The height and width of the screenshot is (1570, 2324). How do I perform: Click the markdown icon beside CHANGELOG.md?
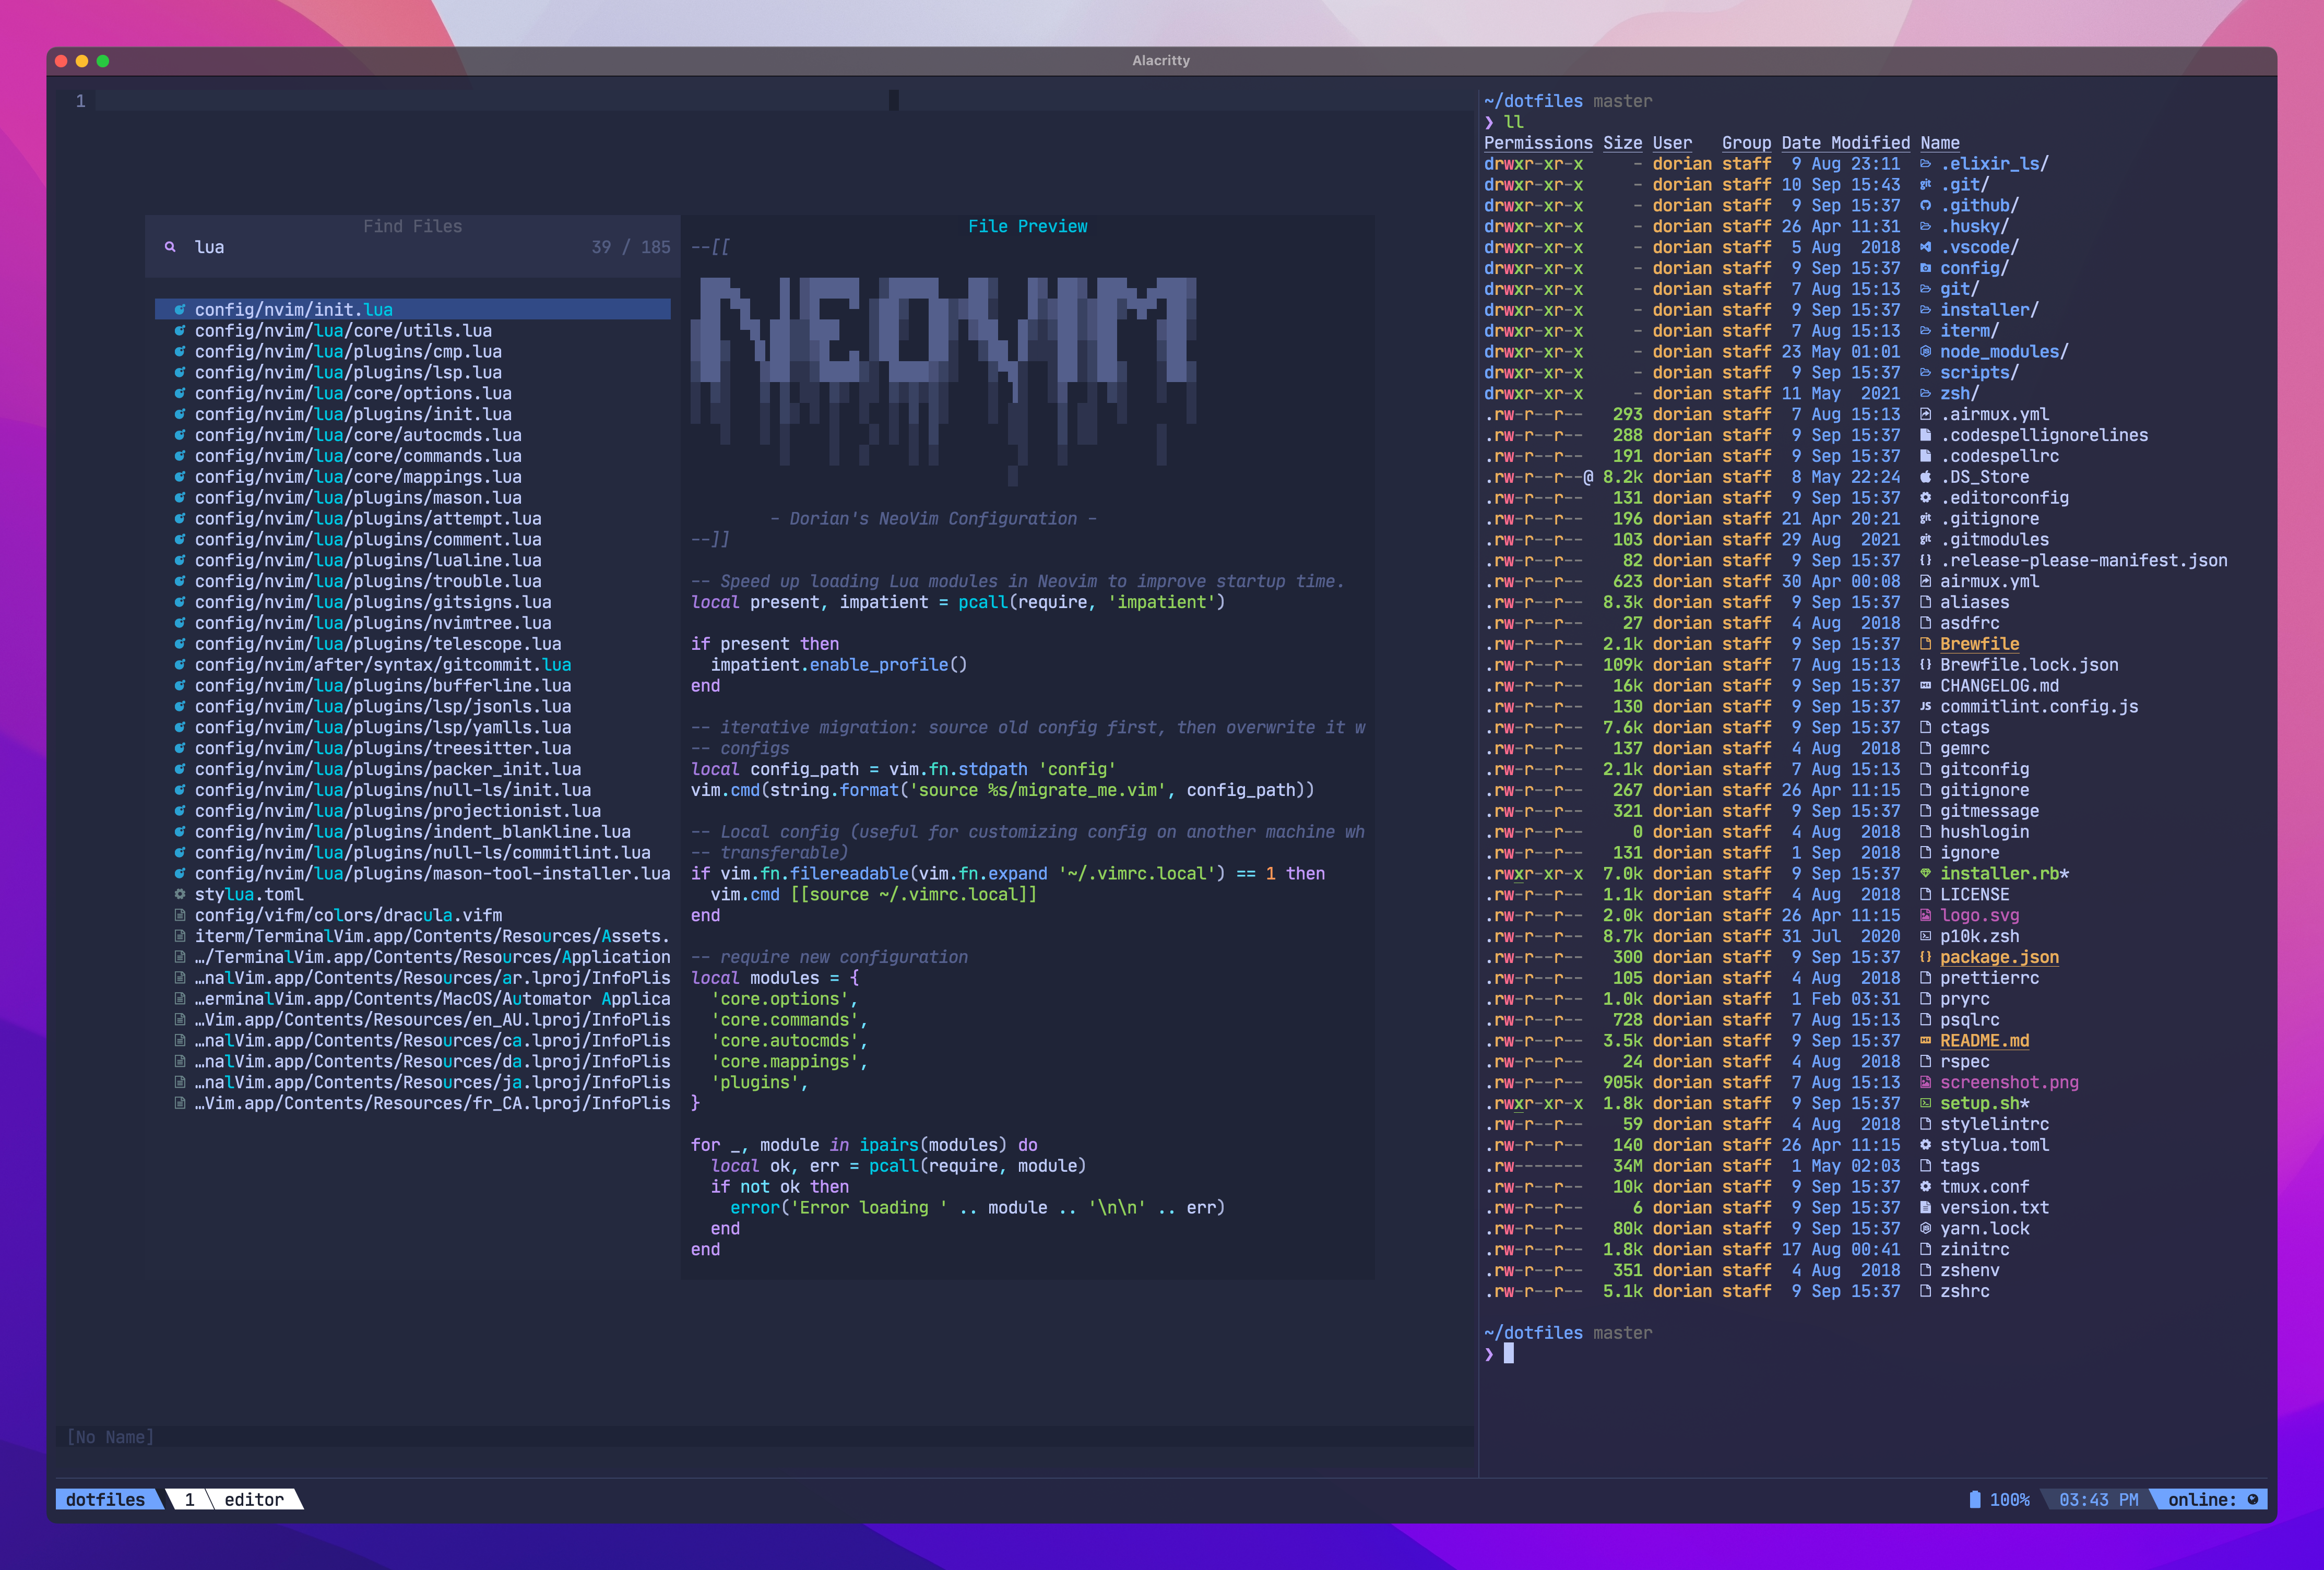pyautogui.click(x=1925, y=686)
